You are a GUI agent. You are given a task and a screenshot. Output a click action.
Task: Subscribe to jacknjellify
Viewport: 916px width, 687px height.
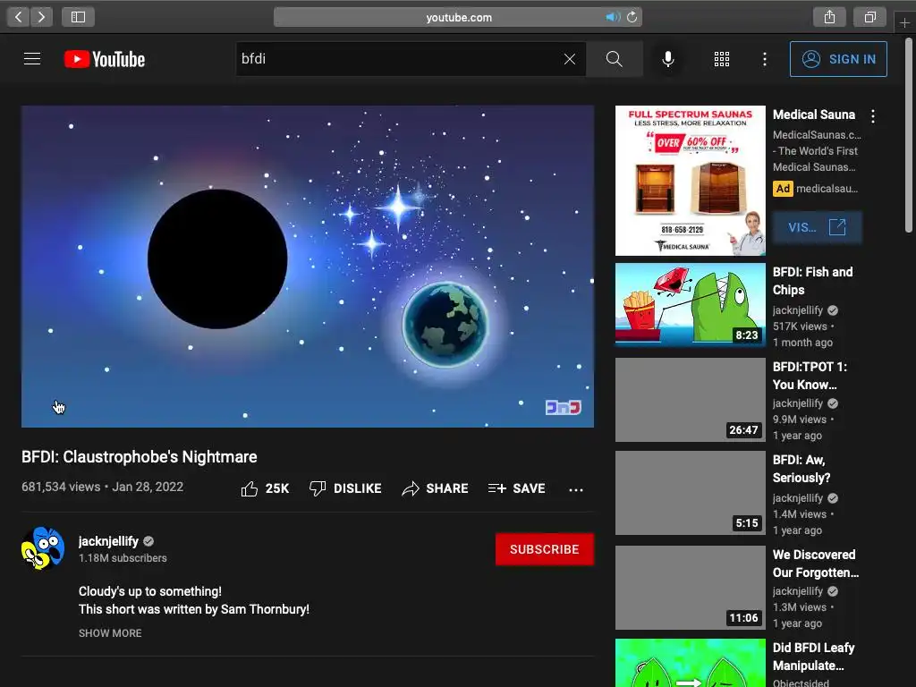545,549
